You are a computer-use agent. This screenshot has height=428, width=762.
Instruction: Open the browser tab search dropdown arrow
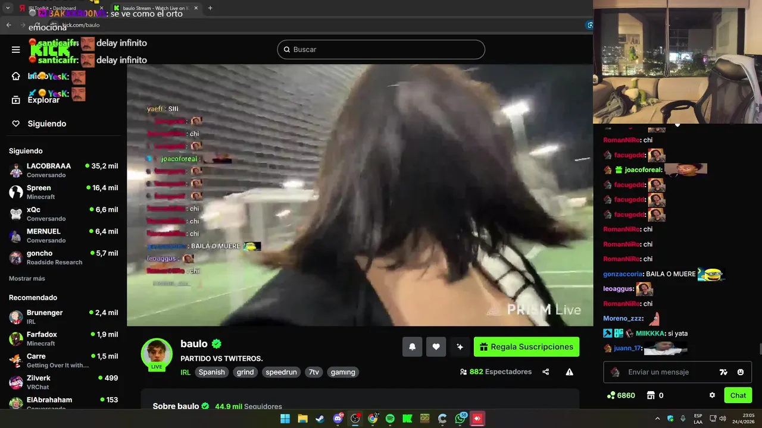[8, 8]
